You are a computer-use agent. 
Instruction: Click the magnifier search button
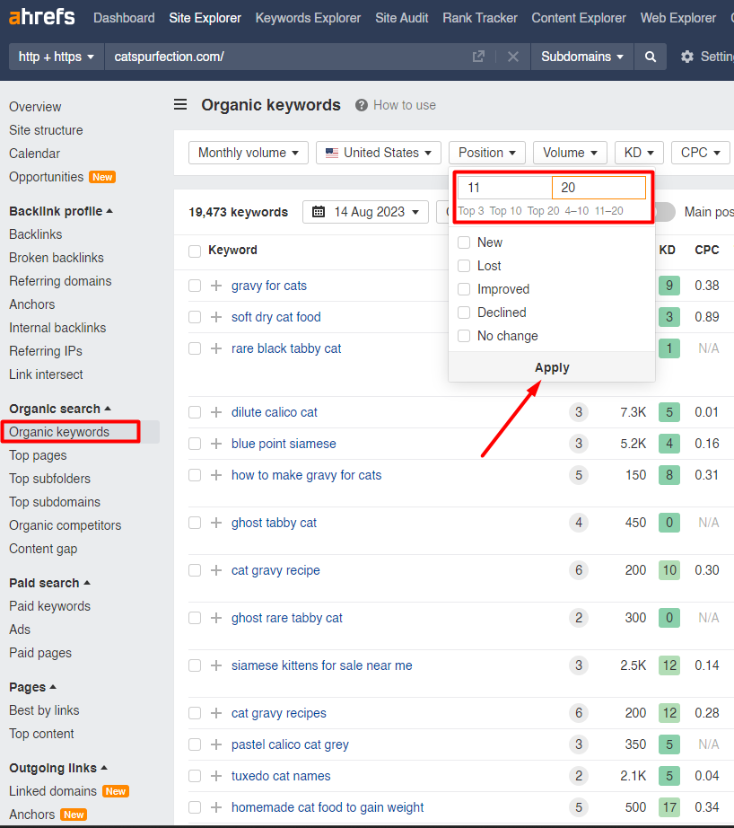tap(650, 57)
